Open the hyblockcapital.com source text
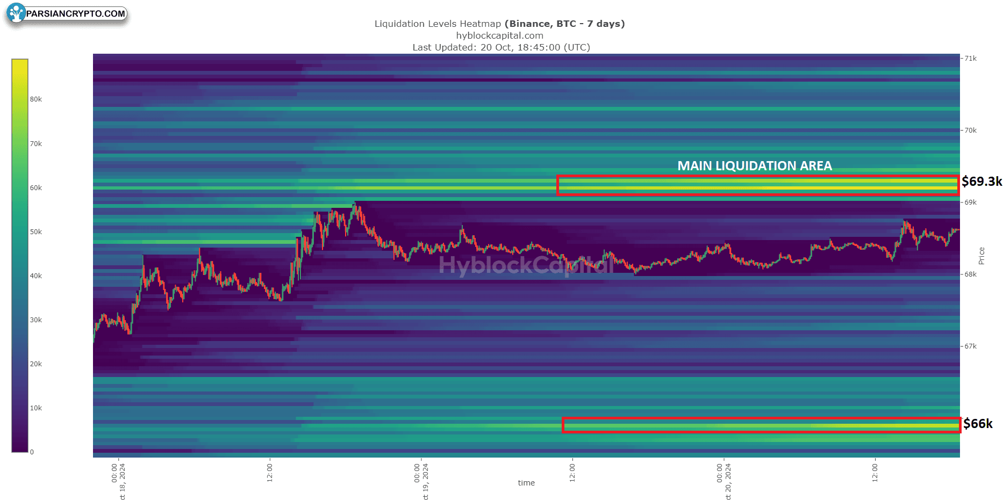This screenshot has height=500, width=1003. [x=499, y=35]
